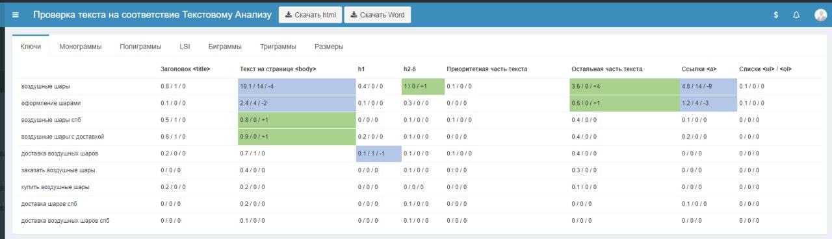The height and width of the screenshot is (239, 832).
Task: Click green cell 0.6 / 0 / +1
Action: (625, 104)
